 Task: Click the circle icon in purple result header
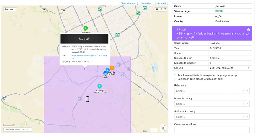tap(248, 30)
